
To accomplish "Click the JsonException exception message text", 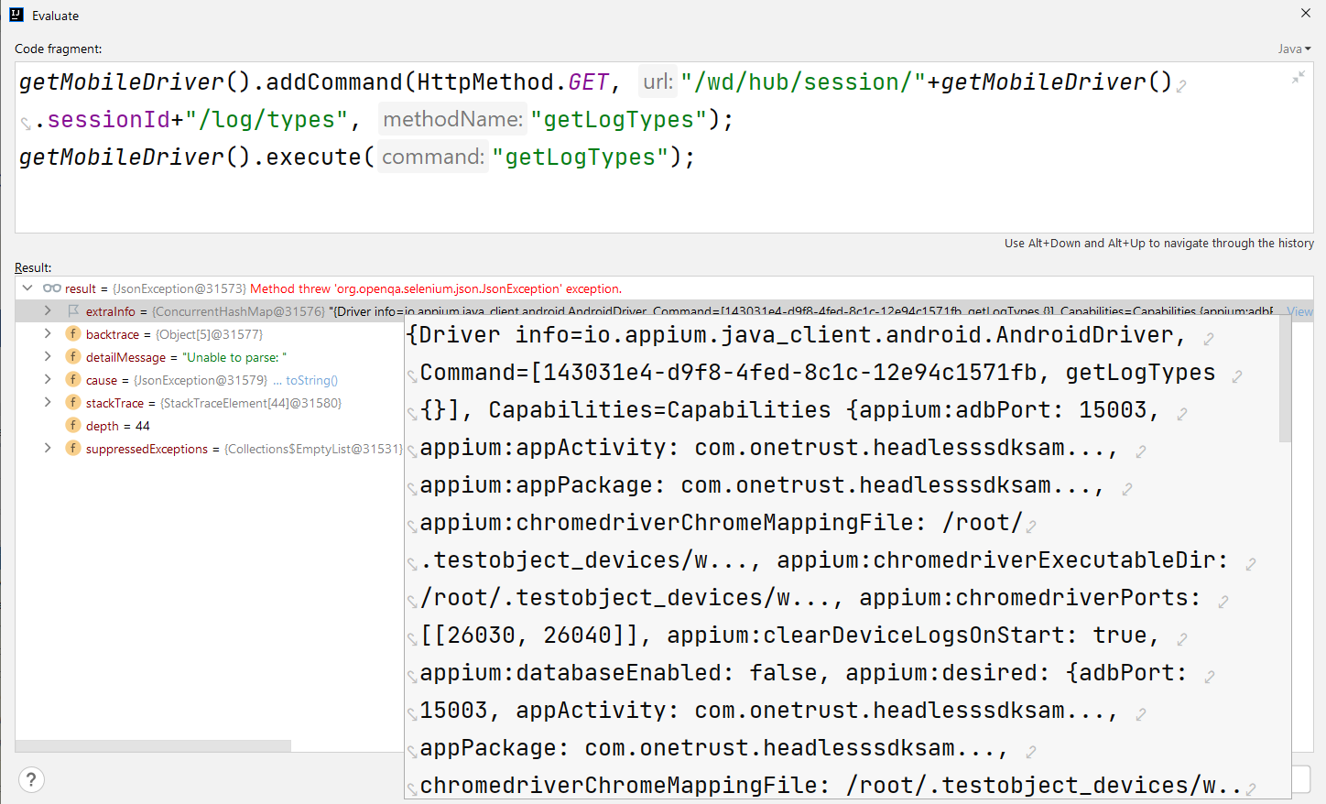I will [x=436, y=288].
